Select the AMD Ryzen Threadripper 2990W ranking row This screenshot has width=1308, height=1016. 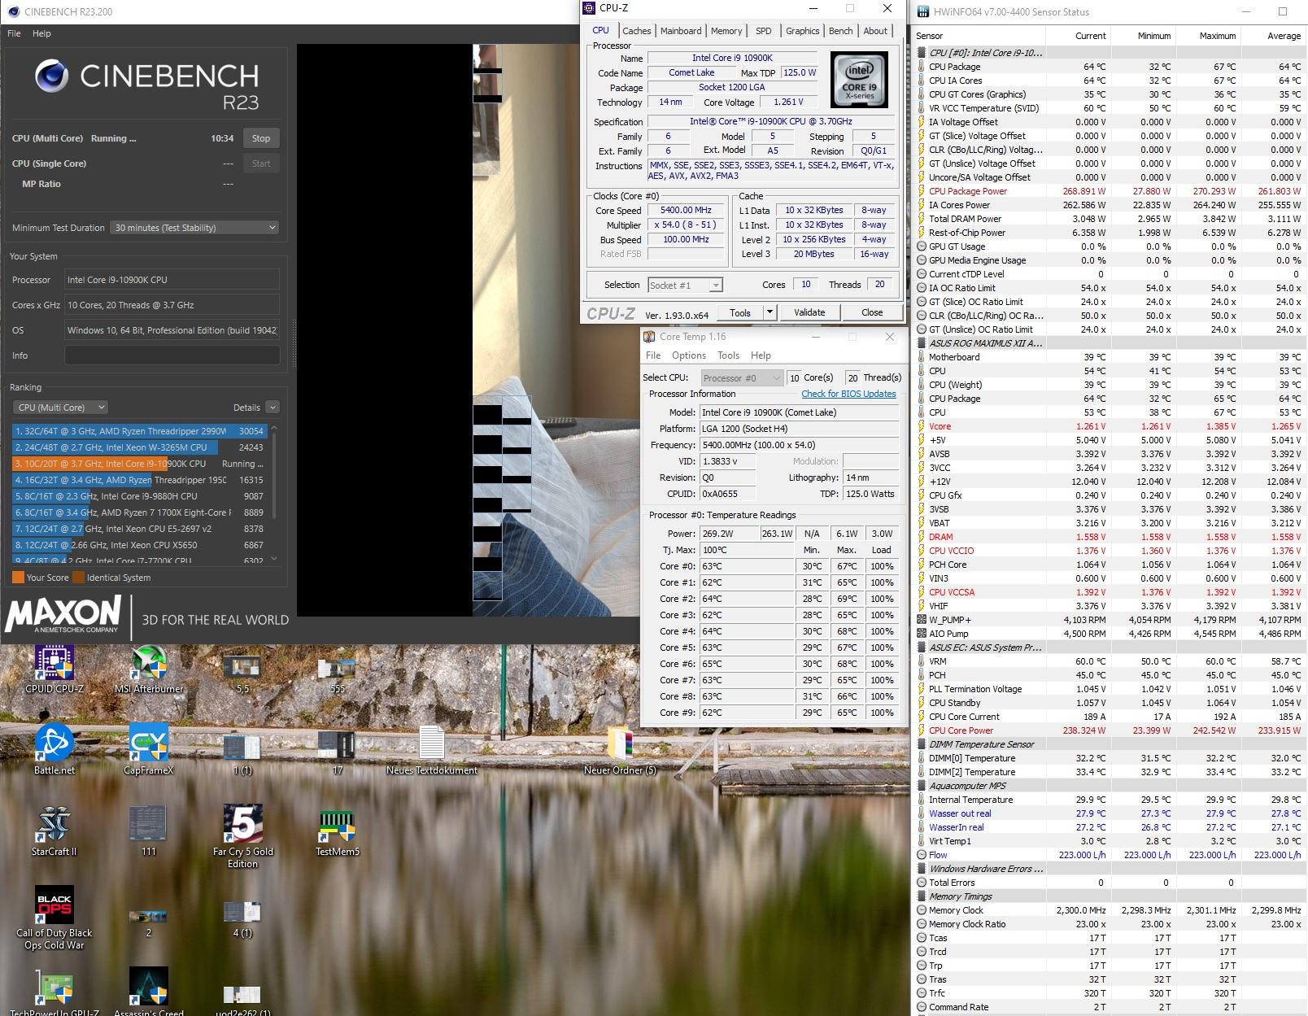click(x=139, y=431)
